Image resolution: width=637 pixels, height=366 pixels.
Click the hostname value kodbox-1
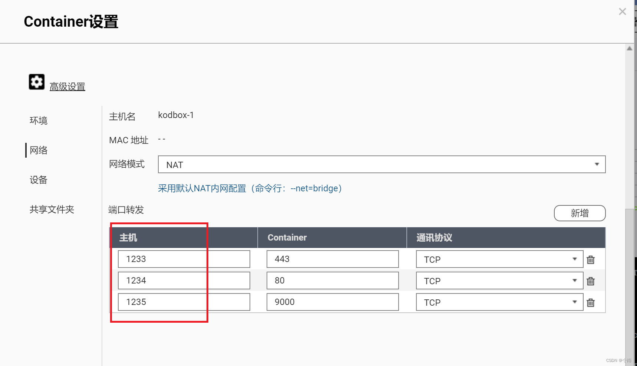tap(176, 115)
